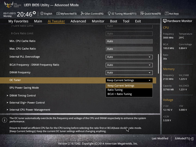Click the CPU ratio value 30x

pos(165,59)
